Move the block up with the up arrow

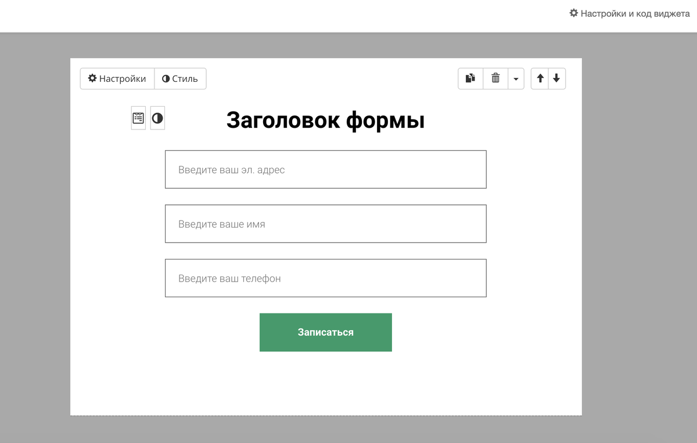[x=540, y=78]
